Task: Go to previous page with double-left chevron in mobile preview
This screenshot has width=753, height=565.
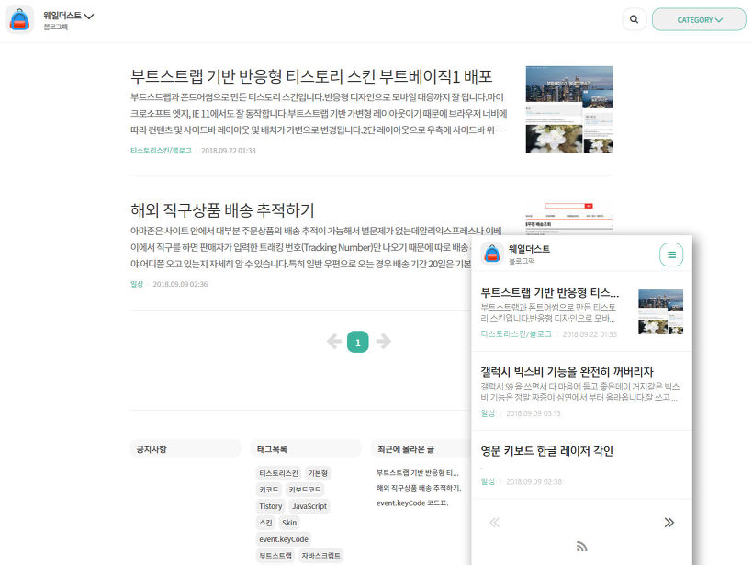Action: click(x=494, y=522)
